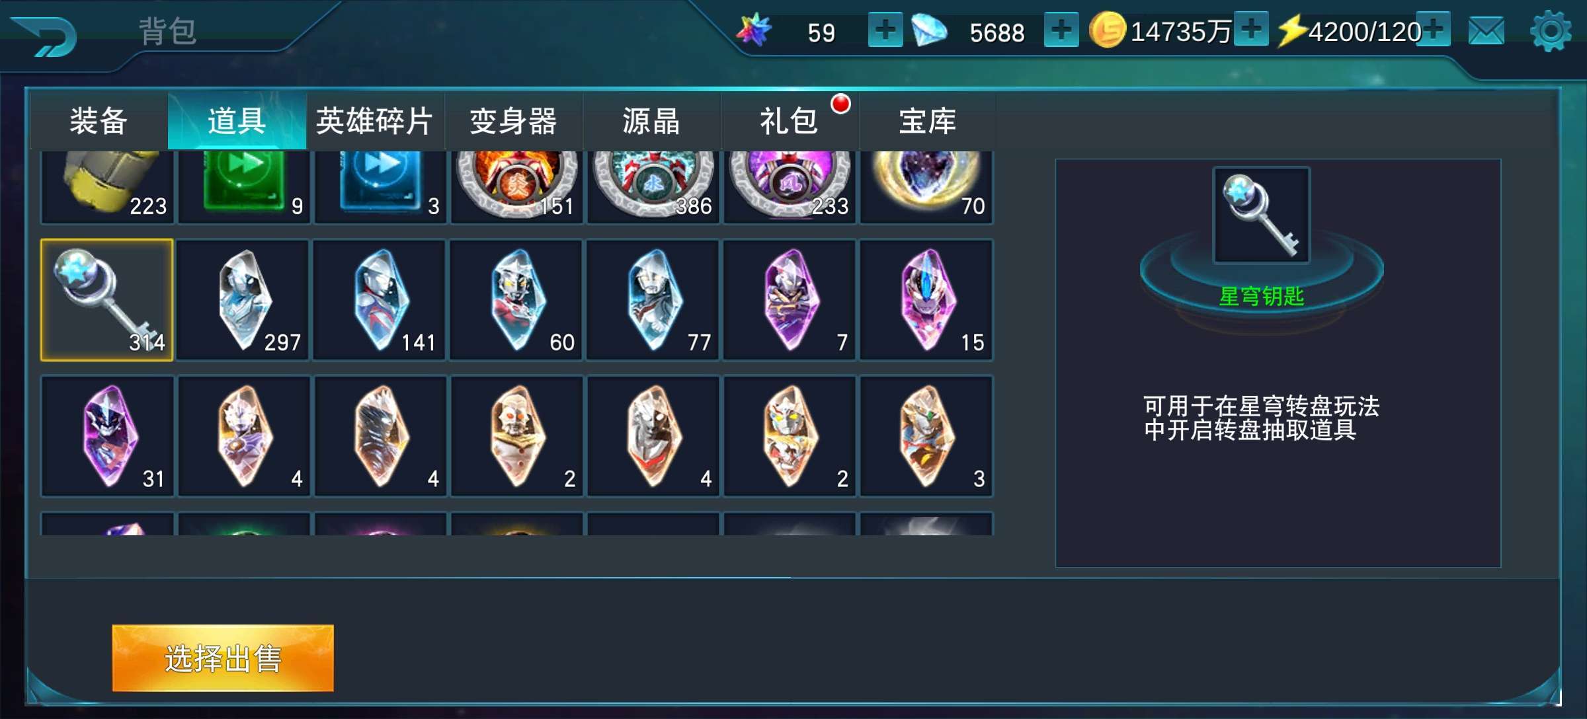Image resolution: width=1587 pixels, height=719 pixels.
Task: Select purple crystal with count 31
Action: [107, 436]
